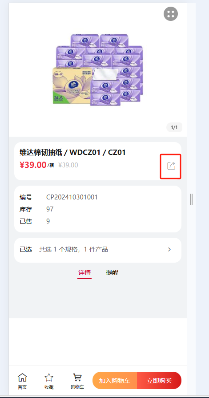Click the vertical panel divider handle

[x=191, y=199]
